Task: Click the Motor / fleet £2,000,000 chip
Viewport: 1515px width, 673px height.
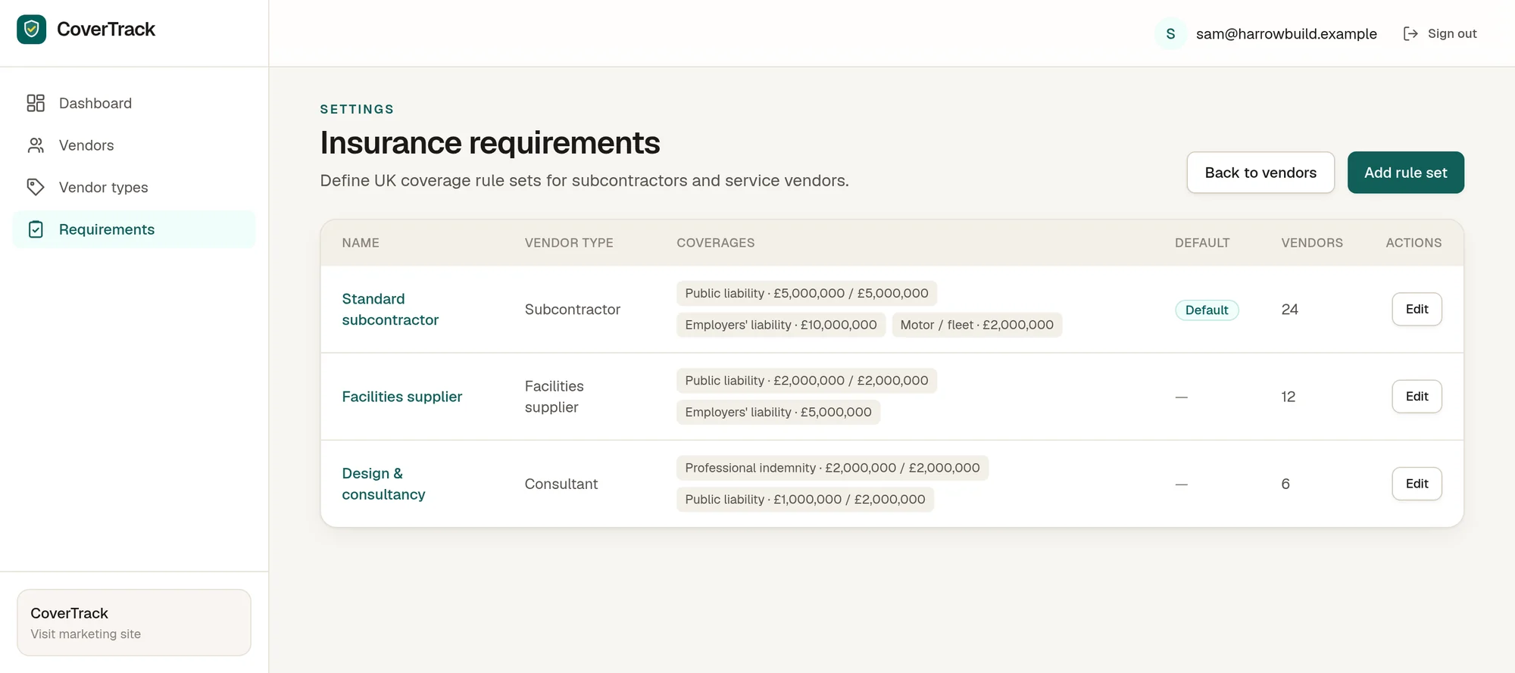Action: (x=976, y=325)
